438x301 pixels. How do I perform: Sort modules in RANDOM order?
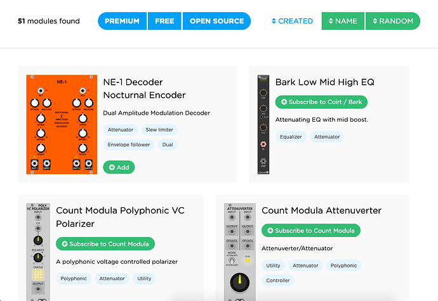[393, 21]
